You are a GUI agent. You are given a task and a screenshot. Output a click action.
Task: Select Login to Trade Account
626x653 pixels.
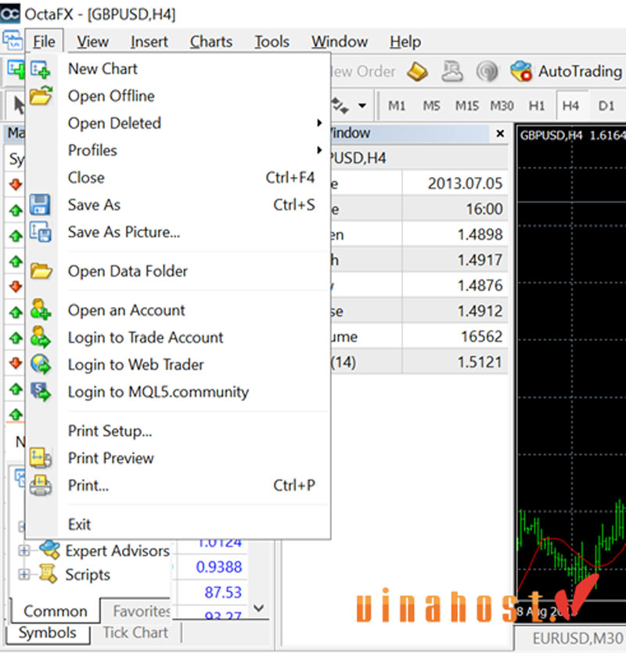177,337
